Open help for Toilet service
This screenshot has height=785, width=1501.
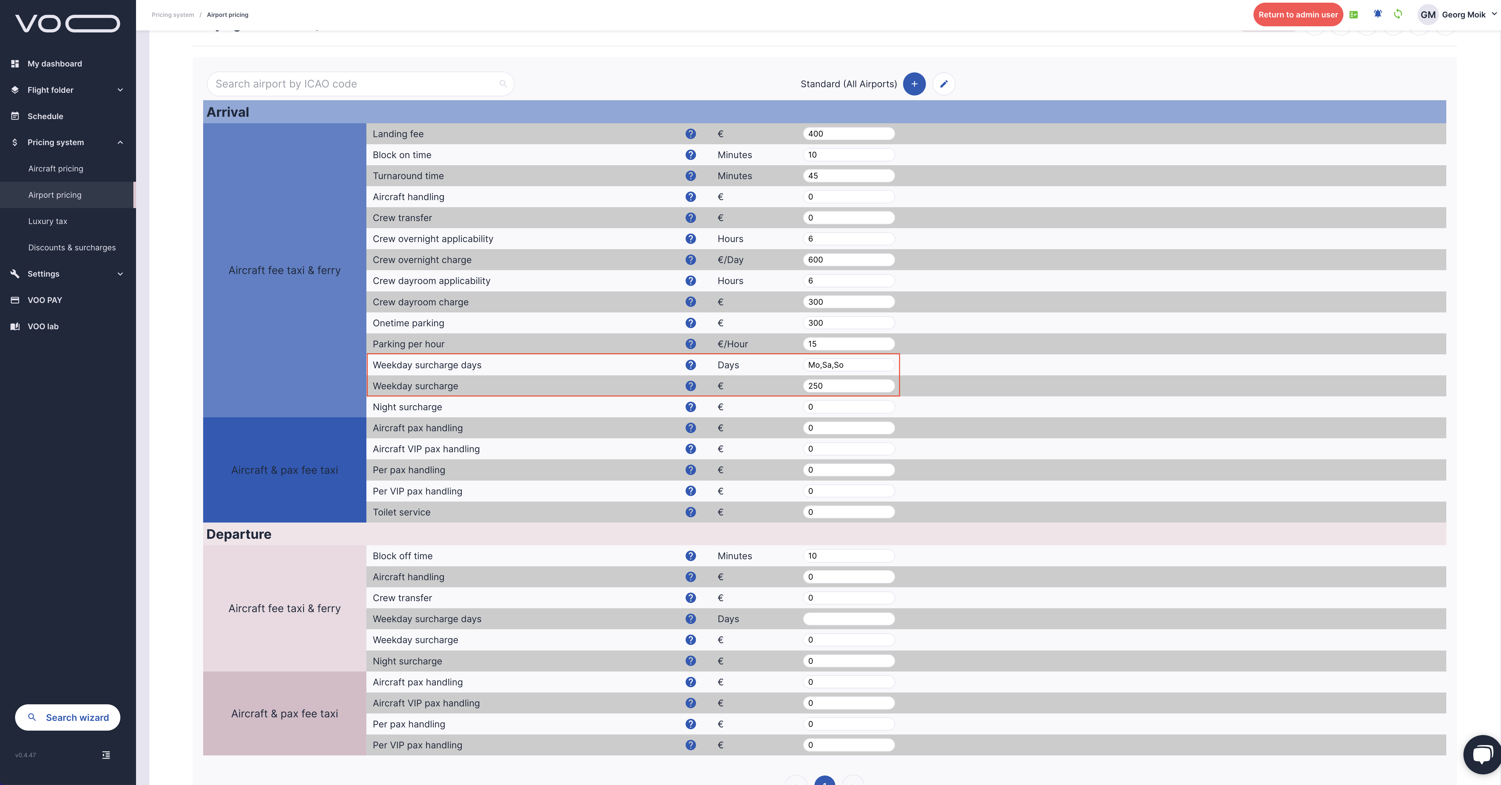(690, 512)
